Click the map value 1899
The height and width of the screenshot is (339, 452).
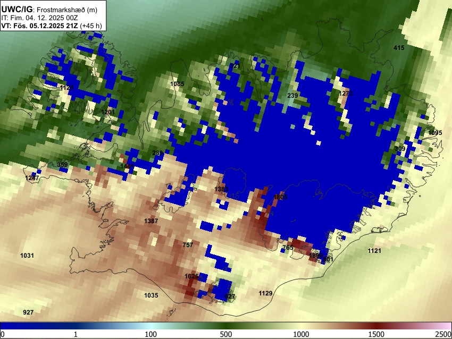(316, 256)
